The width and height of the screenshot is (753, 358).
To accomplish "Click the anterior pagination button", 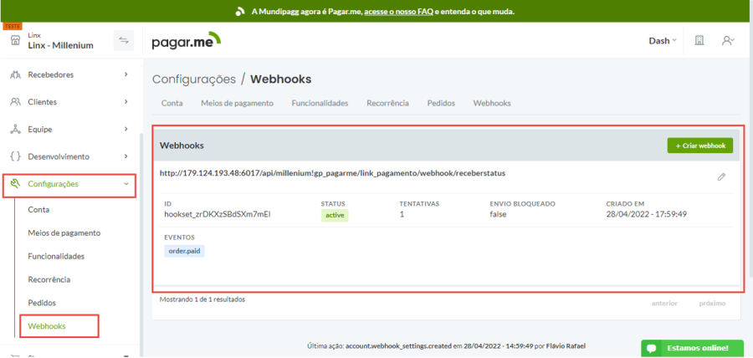I will tap(664, 304).
